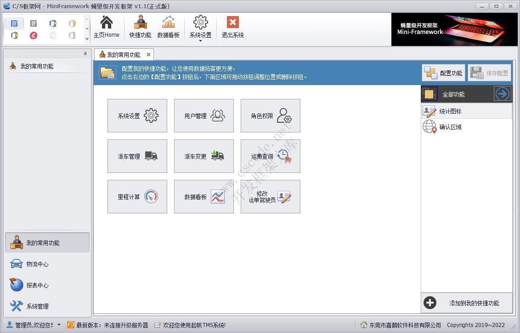Select 统计图标 in the right panel

pos(466,110)
